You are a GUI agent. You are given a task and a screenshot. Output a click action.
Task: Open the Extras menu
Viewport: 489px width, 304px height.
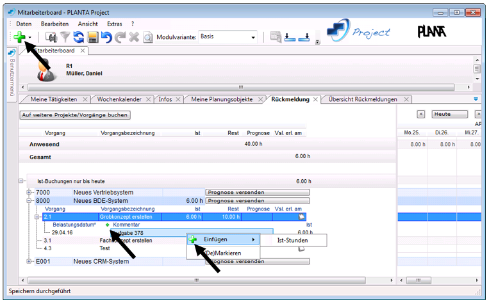click(115, 24)
